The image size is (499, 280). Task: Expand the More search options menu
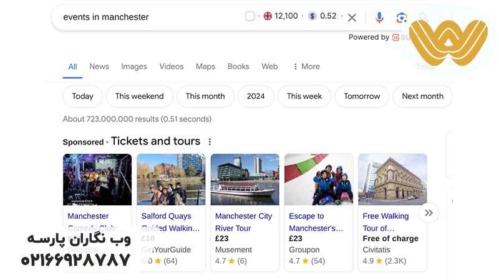[306, 67]
